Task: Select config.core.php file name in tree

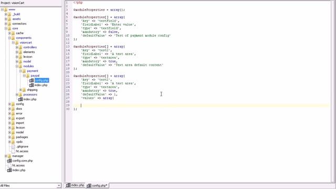Action: (x=23, y=161)
